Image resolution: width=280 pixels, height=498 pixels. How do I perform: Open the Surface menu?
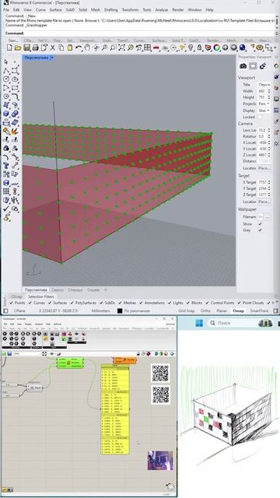click(55, 10)
